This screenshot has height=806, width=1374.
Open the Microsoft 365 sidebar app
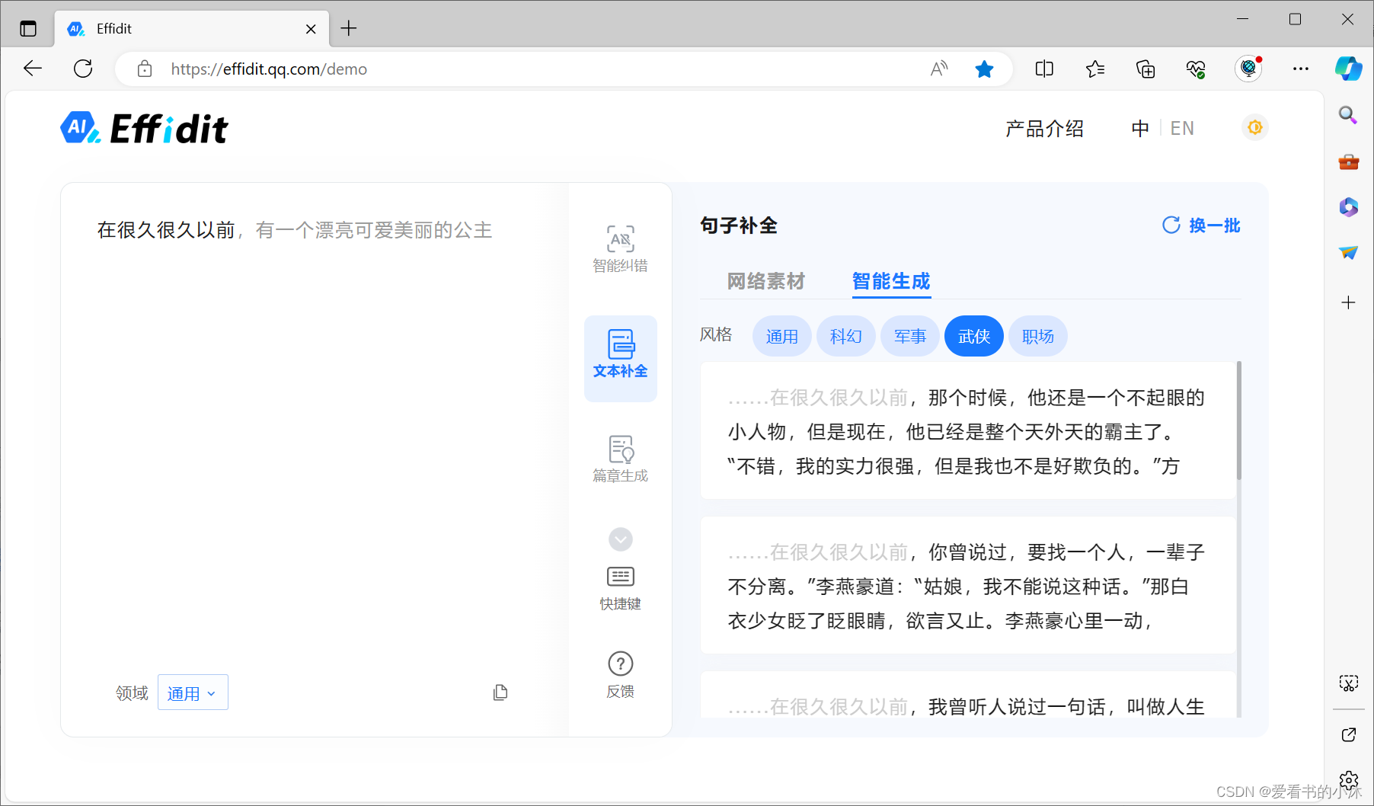(x=1348, y=206)
